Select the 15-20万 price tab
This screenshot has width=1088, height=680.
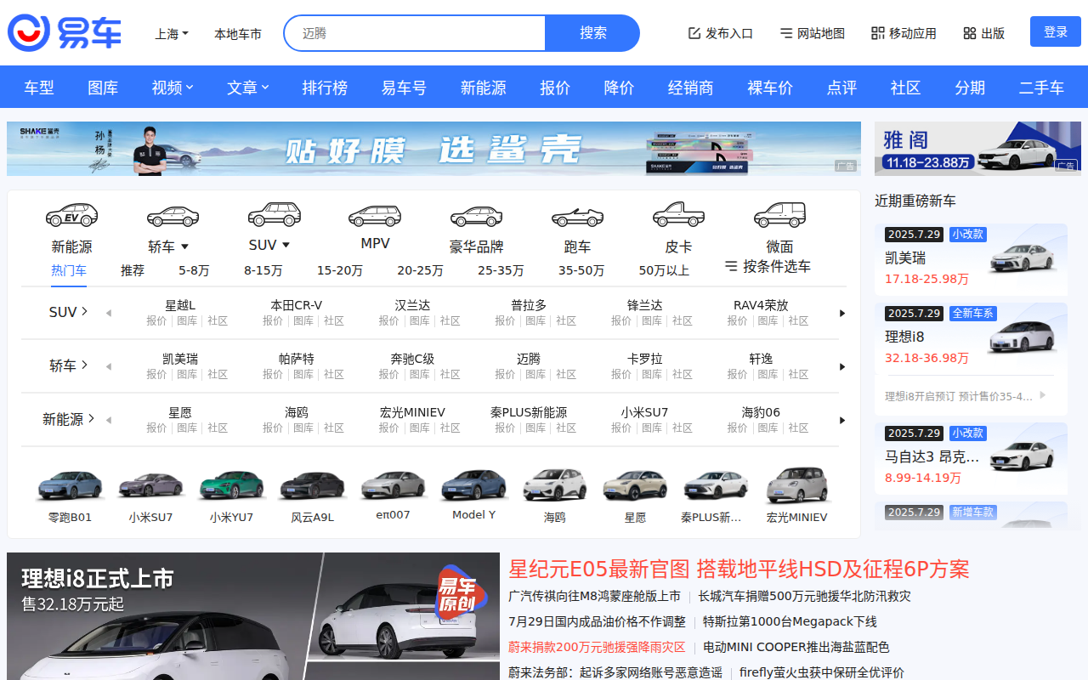tap(340, 270)
